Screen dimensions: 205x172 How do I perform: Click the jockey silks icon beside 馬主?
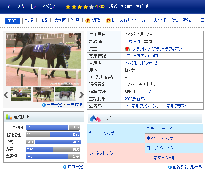point(127,49)
